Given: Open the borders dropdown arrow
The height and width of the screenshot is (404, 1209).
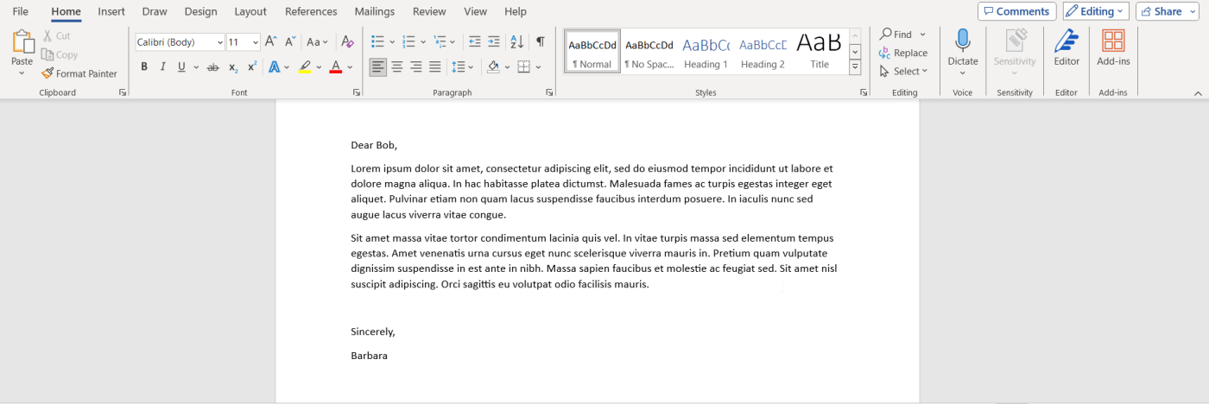Looking at the screenshot, I should (538, 66).
